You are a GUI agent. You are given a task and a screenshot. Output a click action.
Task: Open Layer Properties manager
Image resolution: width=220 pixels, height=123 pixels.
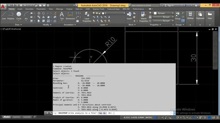click(x=87, y=17)
